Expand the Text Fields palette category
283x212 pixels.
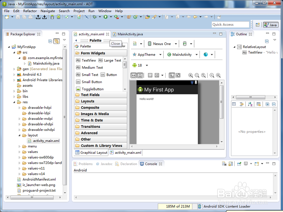[100, 95]
